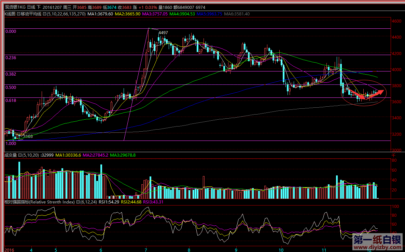Click the 现货银1KG instrument title

pos(13,7)
